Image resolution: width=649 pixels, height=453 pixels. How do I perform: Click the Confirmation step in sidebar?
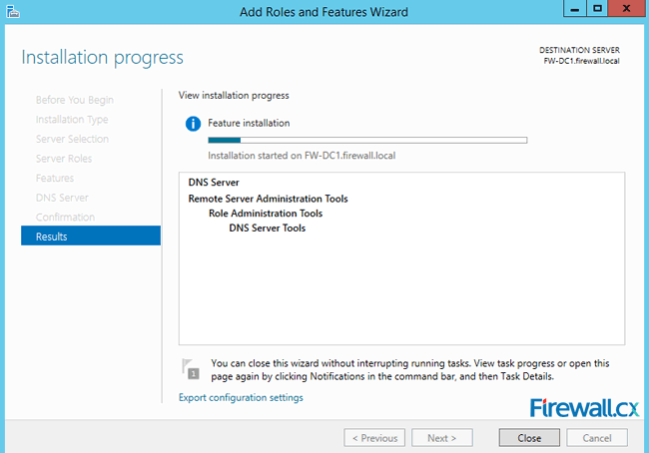(x=65, y=218)
